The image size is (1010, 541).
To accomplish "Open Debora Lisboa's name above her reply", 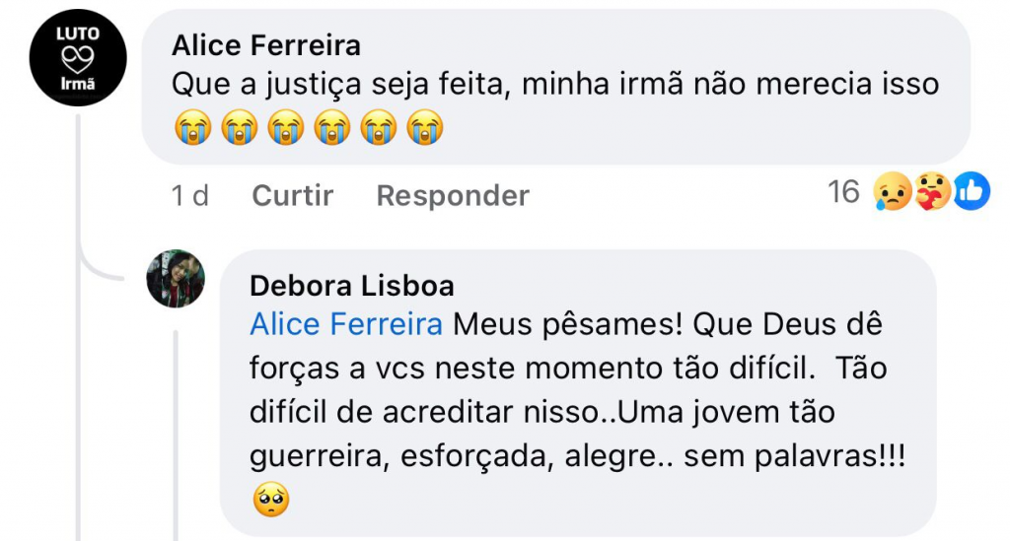I will pyautogui.click(x=351, y=286).
